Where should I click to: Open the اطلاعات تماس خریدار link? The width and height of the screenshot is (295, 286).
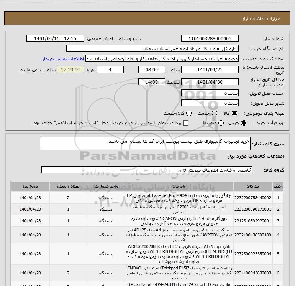coord(63,59)
